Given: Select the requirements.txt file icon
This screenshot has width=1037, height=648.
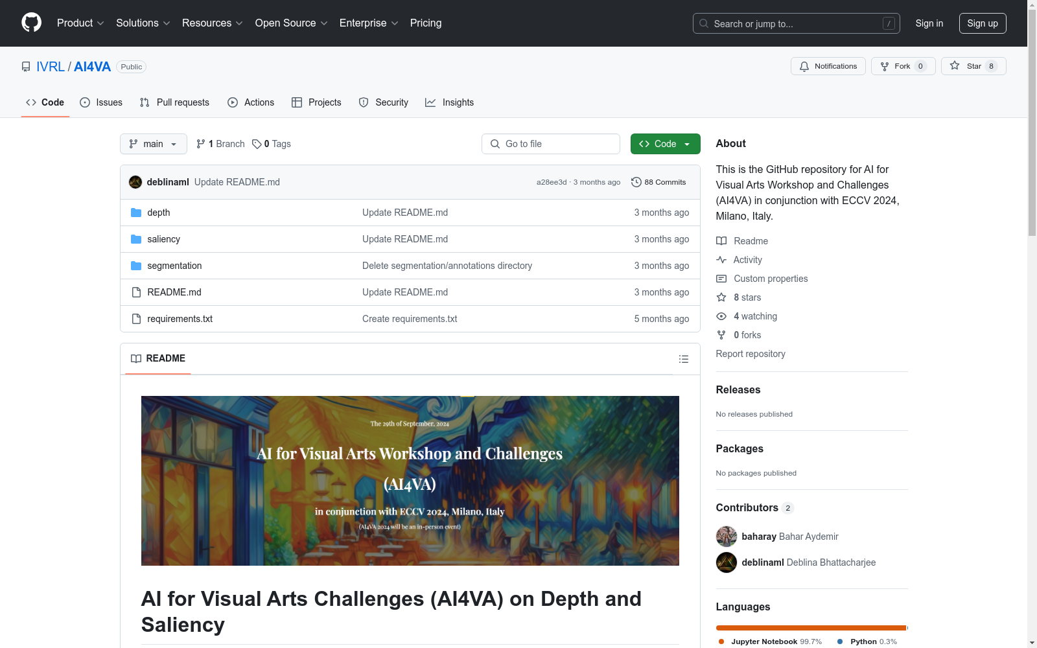Looking at the screenshot, I should click(x=136, y=319).
